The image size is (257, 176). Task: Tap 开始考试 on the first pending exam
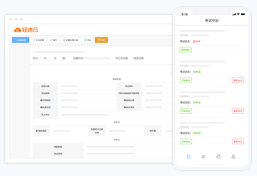(x=186, y=80)
